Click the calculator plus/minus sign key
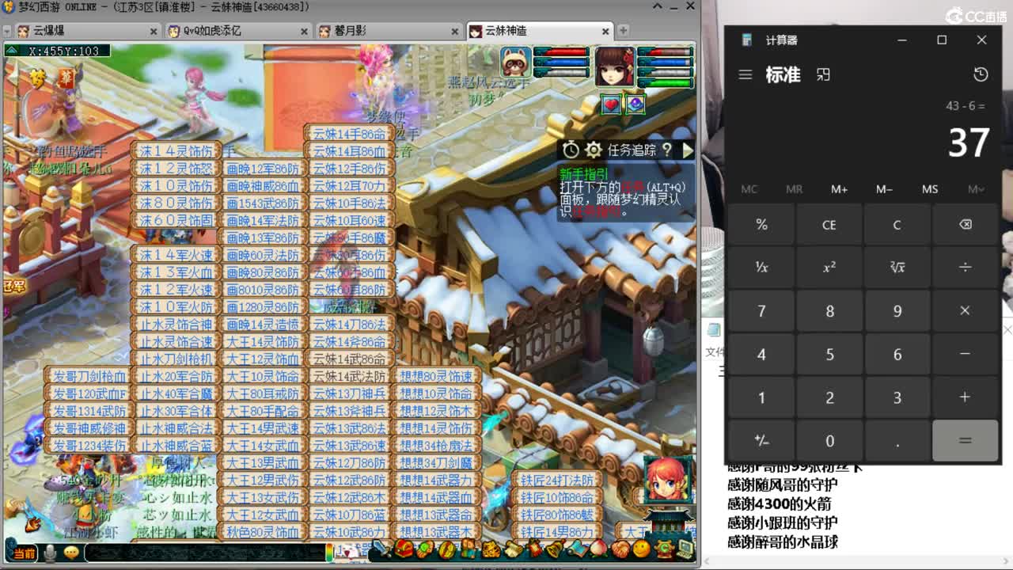 (761, 440)
